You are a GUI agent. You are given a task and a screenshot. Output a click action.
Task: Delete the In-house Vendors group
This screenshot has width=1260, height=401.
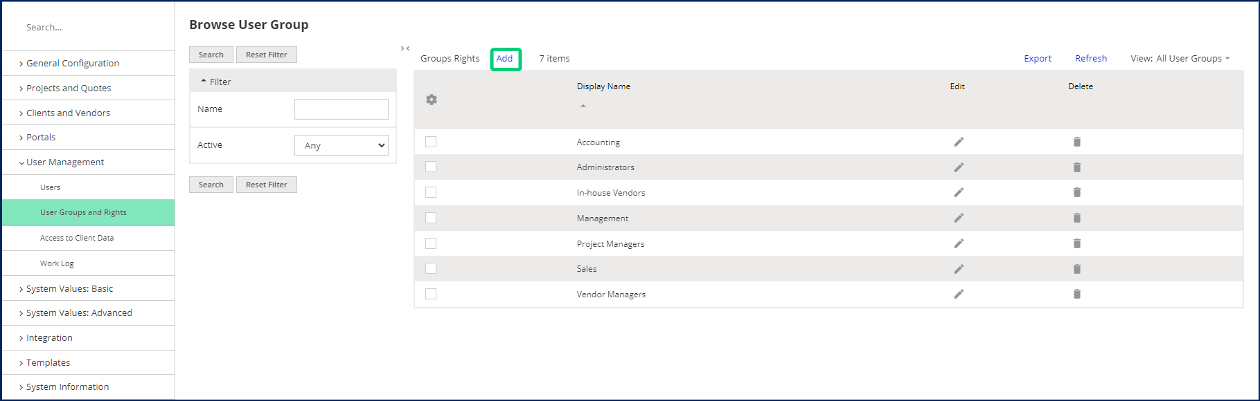pyautogui.click(x=1077, y=192)
